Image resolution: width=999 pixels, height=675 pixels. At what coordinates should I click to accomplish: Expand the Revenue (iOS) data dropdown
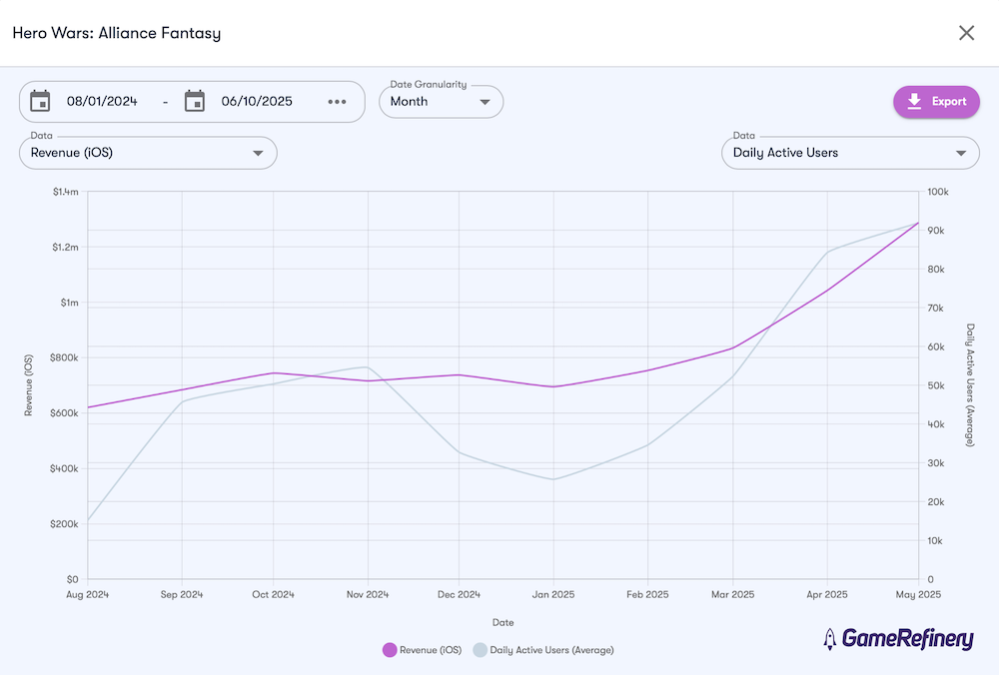coord(148,153)
